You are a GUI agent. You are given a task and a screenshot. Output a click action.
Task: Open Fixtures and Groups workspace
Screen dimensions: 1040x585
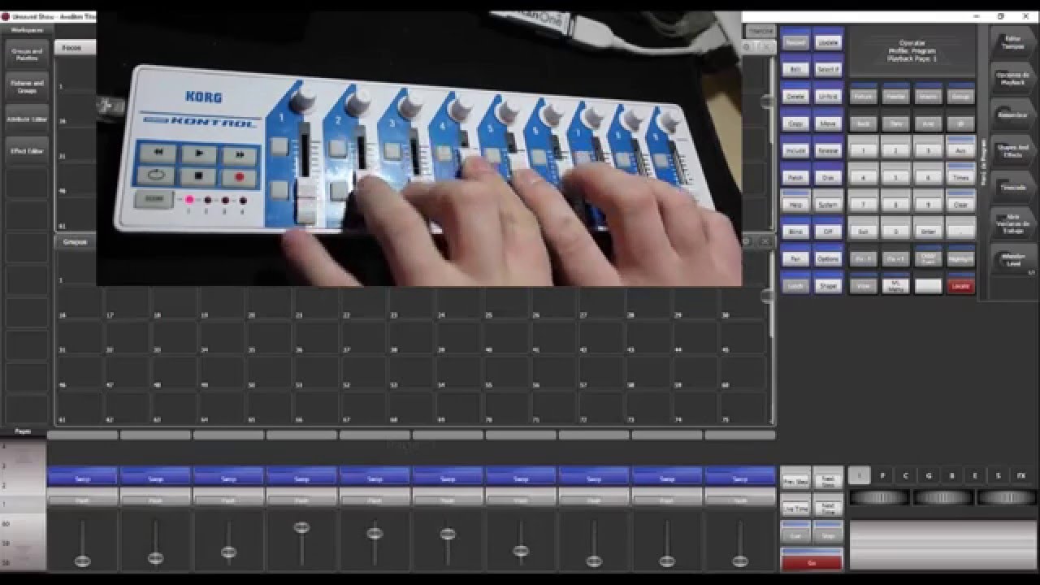tap(27, 86)
